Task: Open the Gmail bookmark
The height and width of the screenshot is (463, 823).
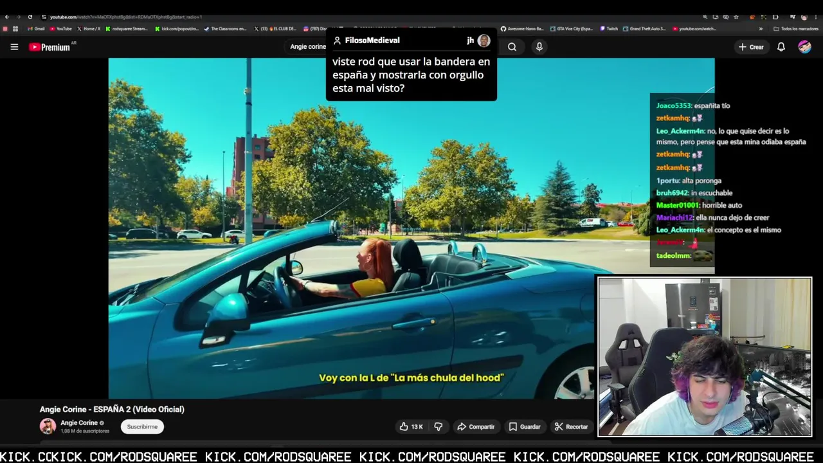Action: point(36,29)
